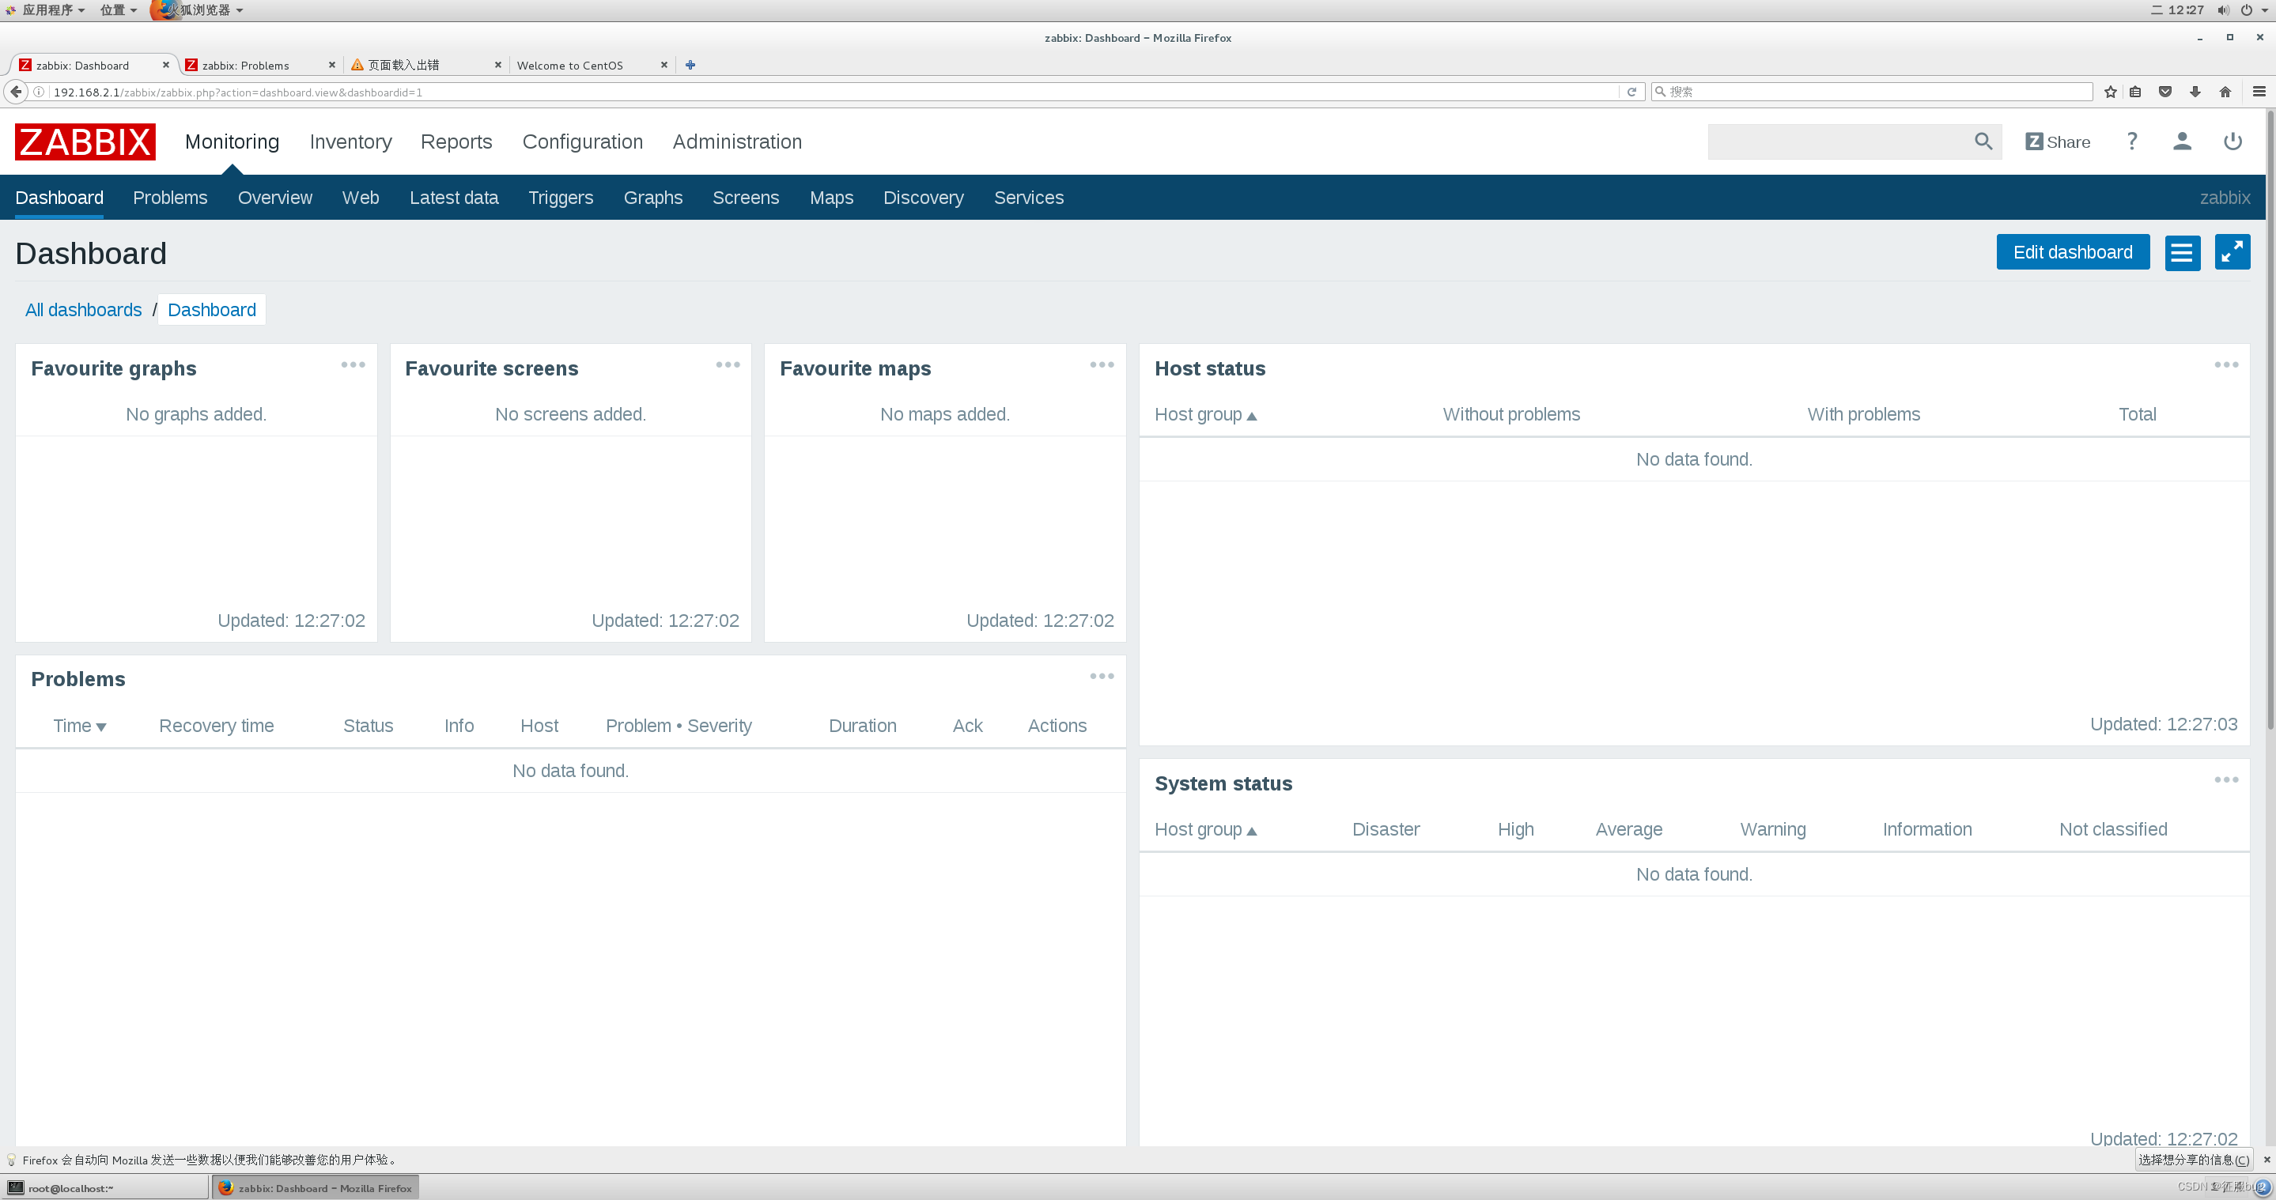
Task: Open root@localhost terminal in taskbar
Action: pos(105,1187)
